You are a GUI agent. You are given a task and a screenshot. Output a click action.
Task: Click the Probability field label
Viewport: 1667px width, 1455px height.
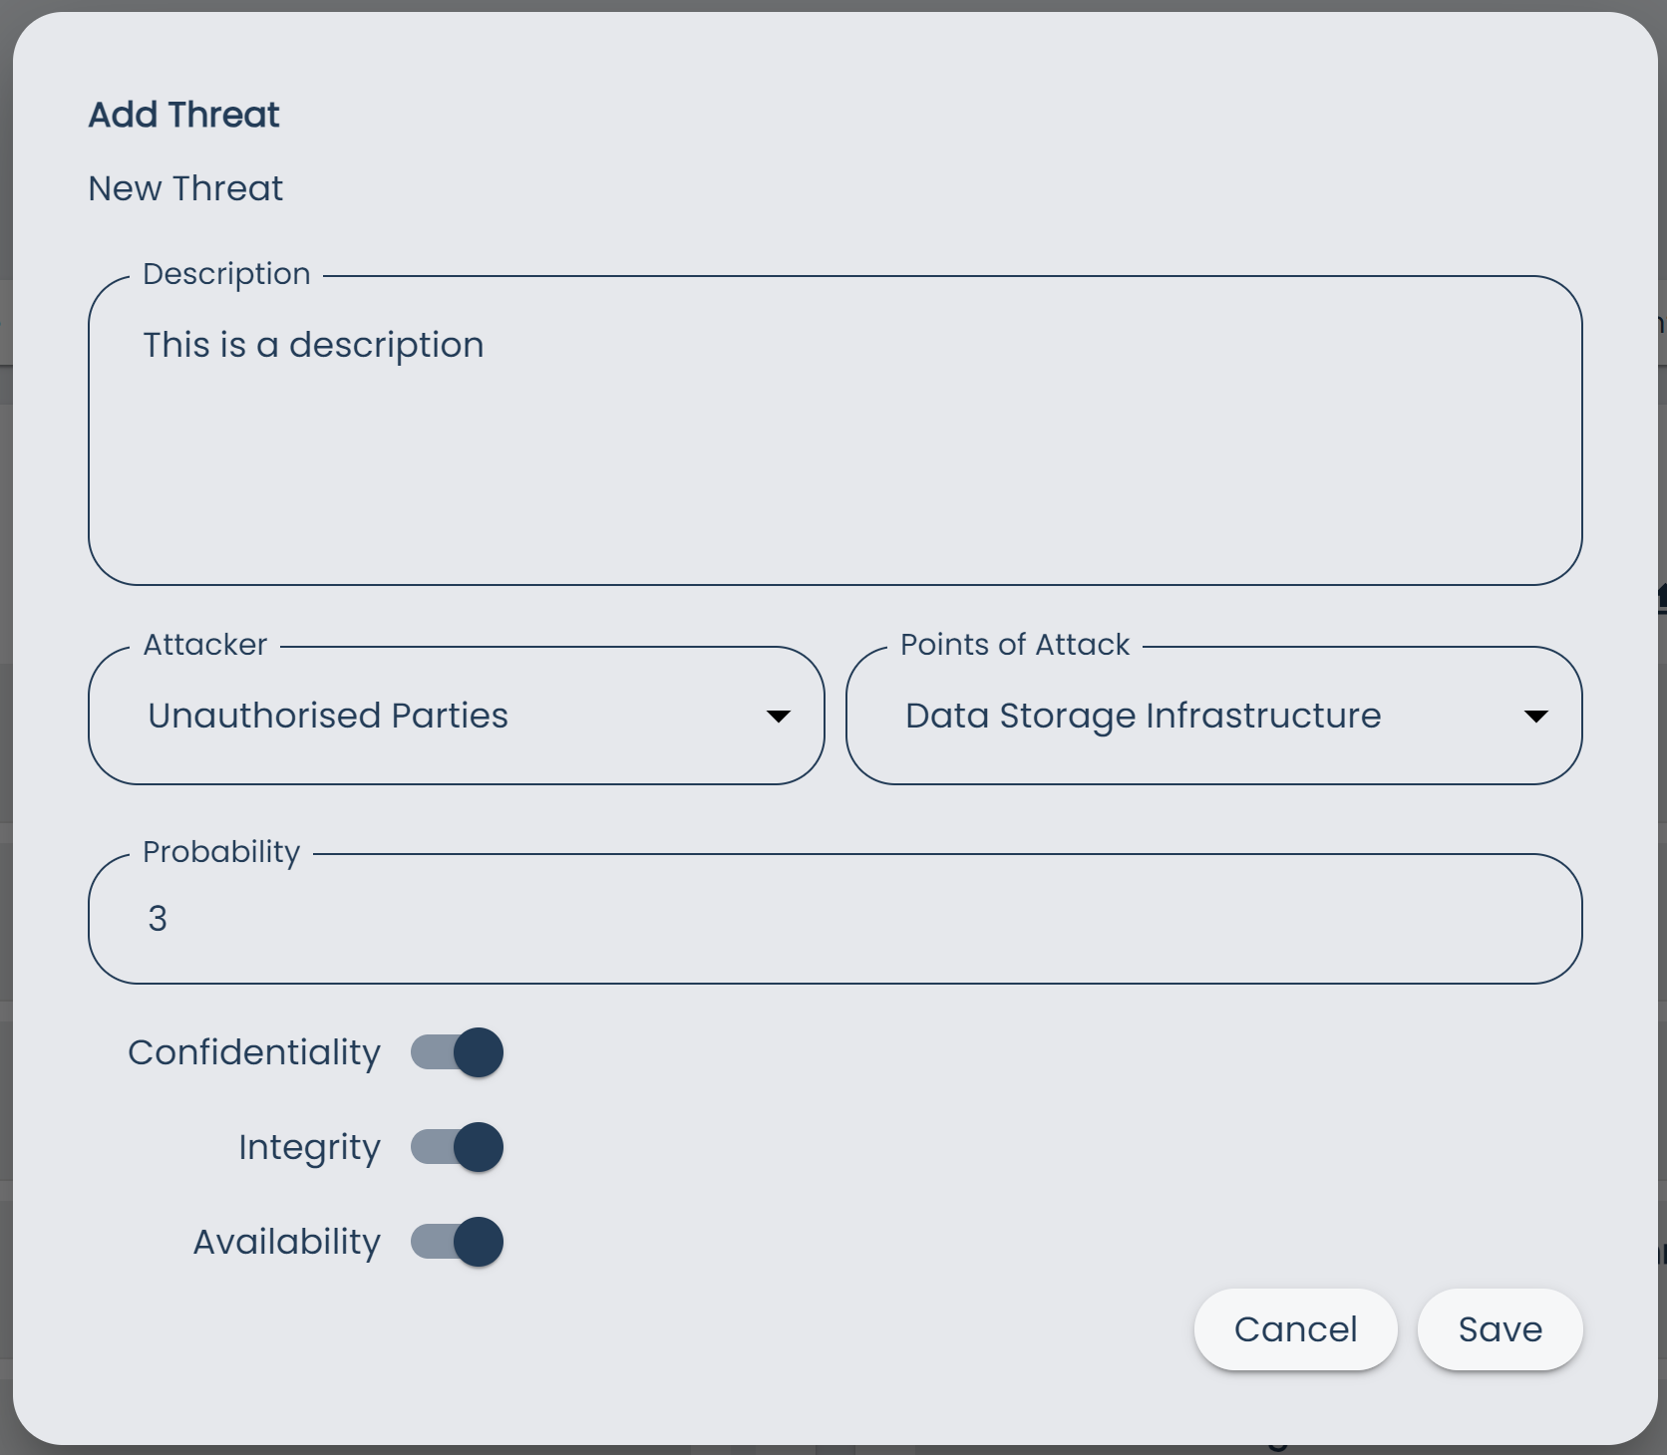pos(221,852)
